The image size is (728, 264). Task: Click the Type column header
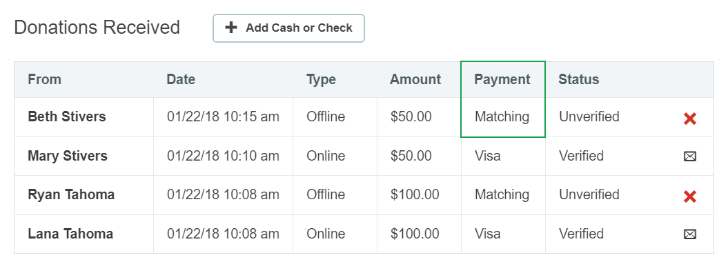tap(322, 79)
